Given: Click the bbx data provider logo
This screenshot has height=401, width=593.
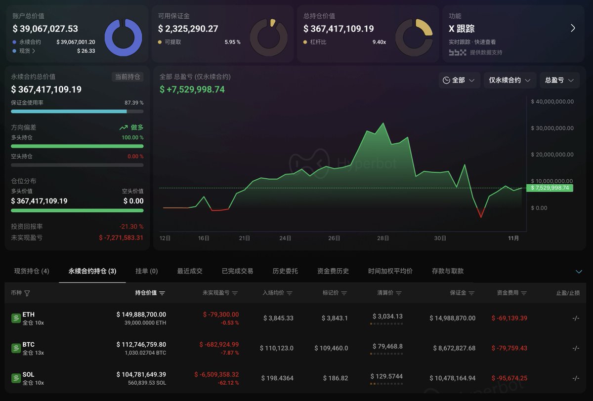Looking at the screenshot, I should click(457, 52).
